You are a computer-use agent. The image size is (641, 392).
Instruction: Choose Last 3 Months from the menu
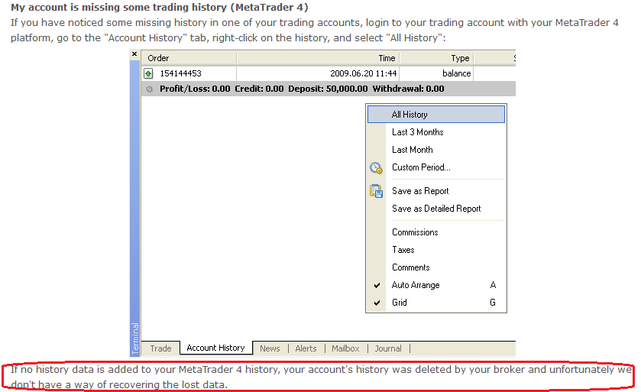click(x=436, y=132)
